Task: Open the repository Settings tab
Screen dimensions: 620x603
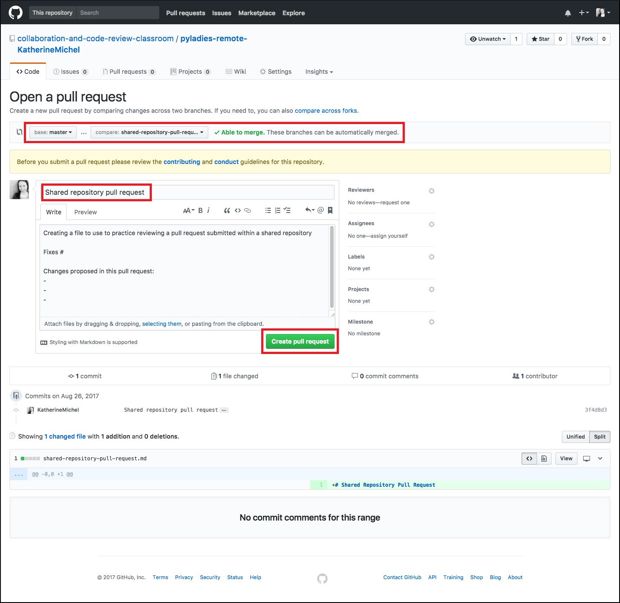Action: [x=276, y=72]
